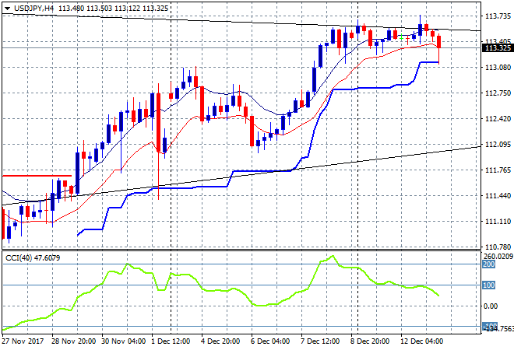Viewport: 514px width, 350px height.
Task: Click the 6 Dec 04:00 time label
Action: (x=270, y=341)
